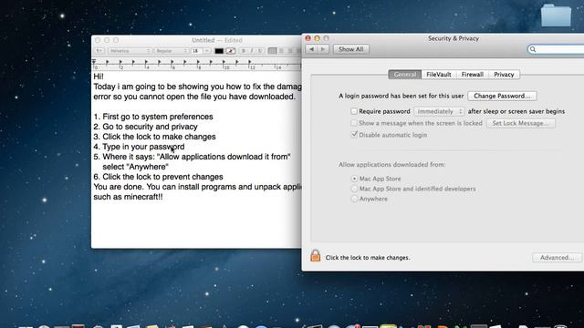
Task: Open the desktop folder icon
Action: (x=556, y=15)
